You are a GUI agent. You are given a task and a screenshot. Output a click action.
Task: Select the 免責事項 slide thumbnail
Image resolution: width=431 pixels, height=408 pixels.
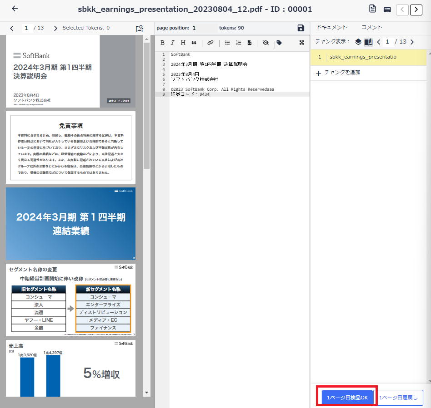tap(70, 147)
